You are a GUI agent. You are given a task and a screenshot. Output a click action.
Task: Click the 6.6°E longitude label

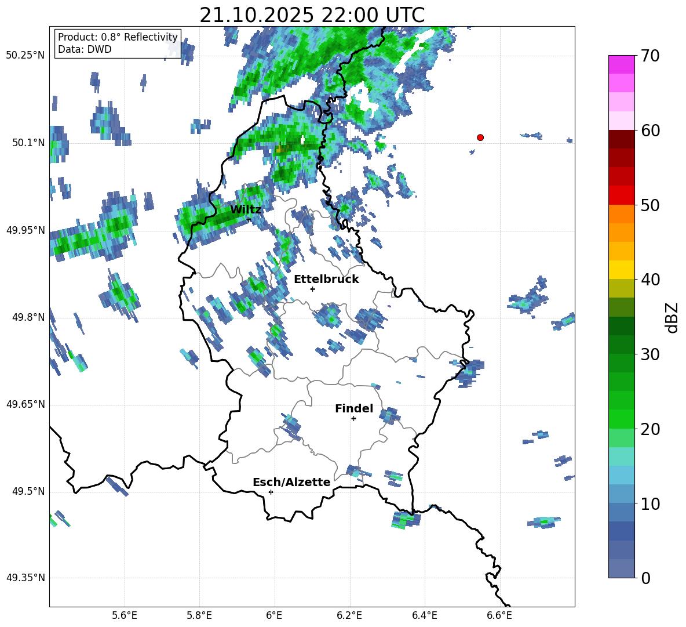coord(499,615)
